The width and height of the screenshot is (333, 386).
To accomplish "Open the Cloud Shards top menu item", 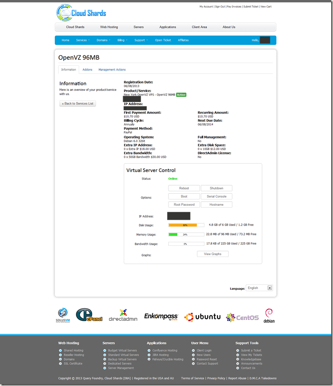I will [x=75, y=27].
